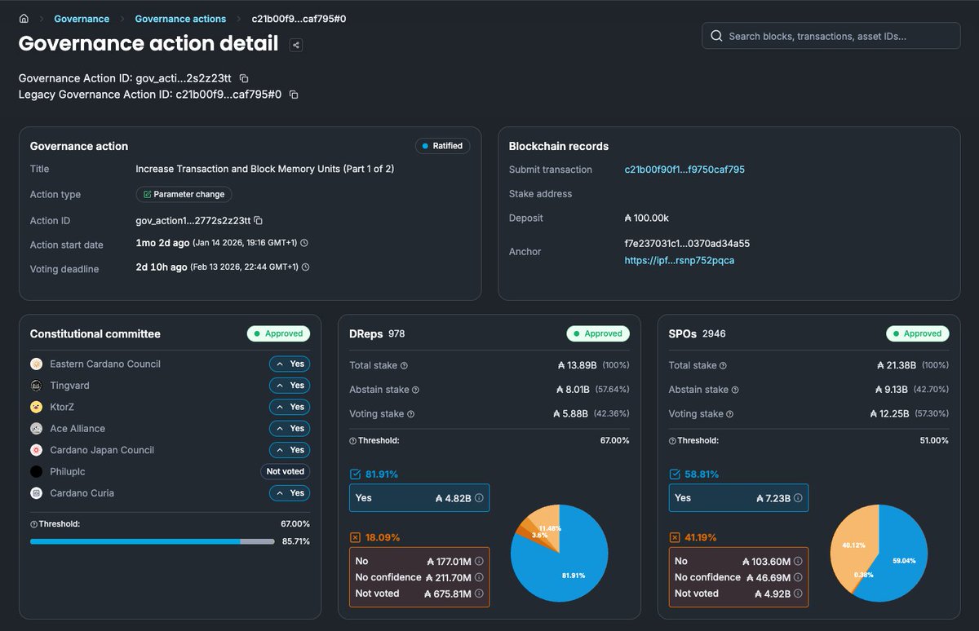Click the constitutional committee progress bar
The image size is (979, 631).
[153, 541]
